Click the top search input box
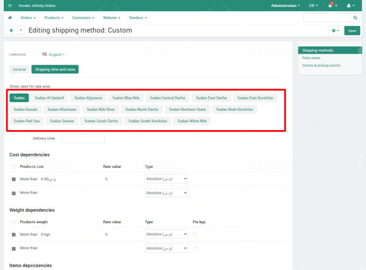366x270 pixels. tap(327, 18)
